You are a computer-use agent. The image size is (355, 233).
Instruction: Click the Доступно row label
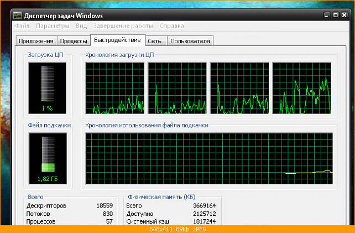(140, 214)
